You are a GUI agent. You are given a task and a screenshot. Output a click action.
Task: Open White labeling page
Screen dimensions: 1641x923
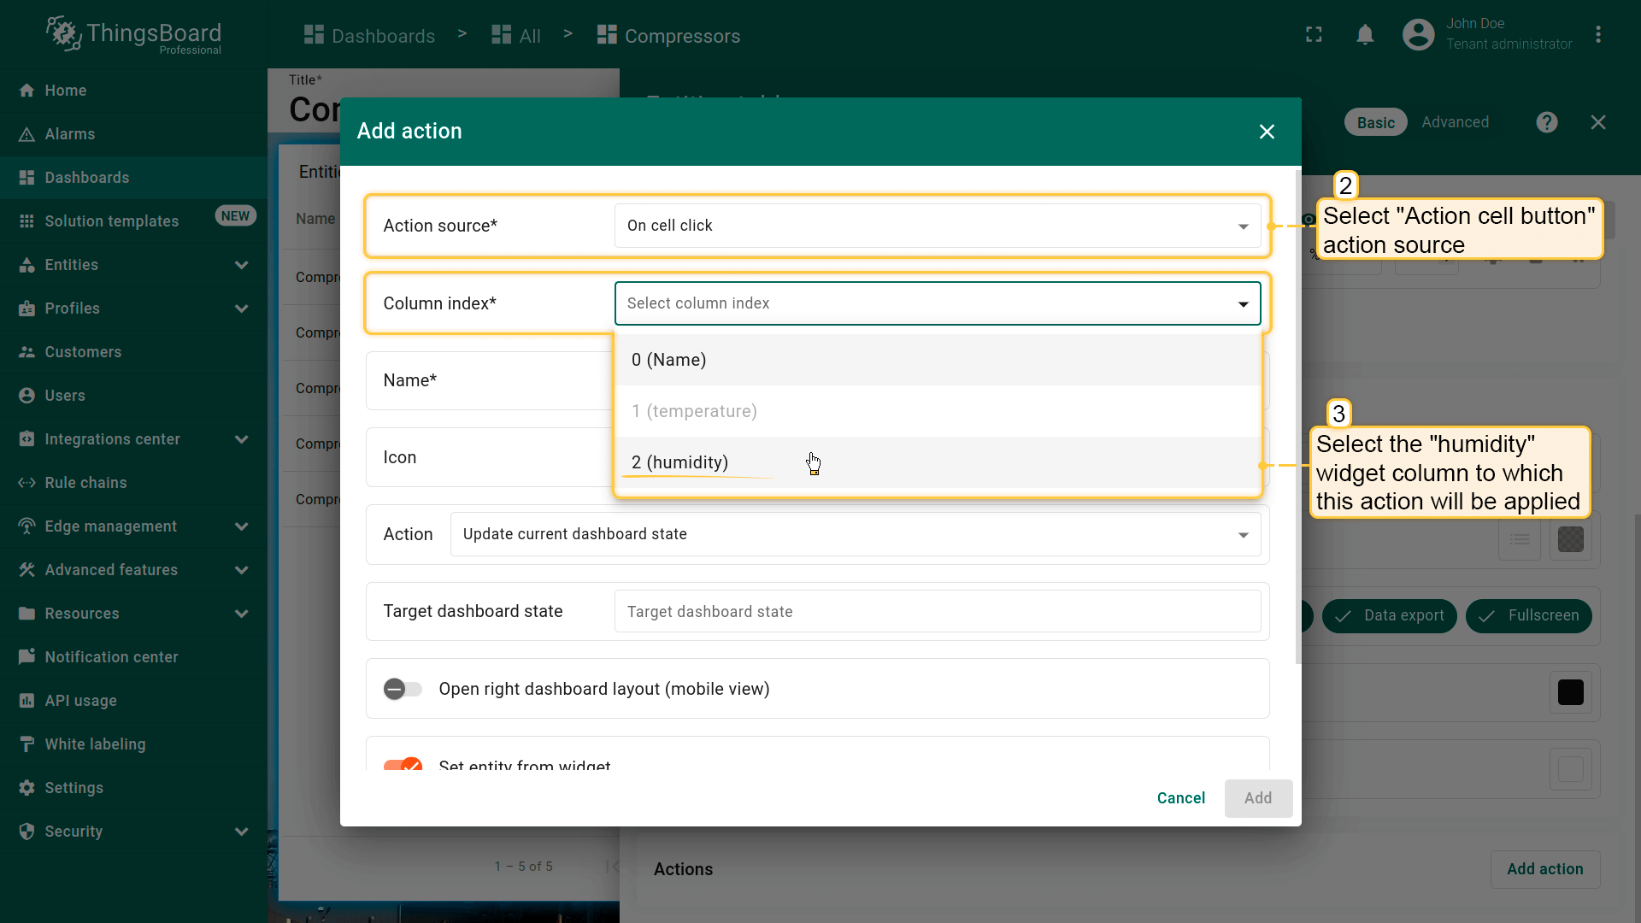click(95, 744)
